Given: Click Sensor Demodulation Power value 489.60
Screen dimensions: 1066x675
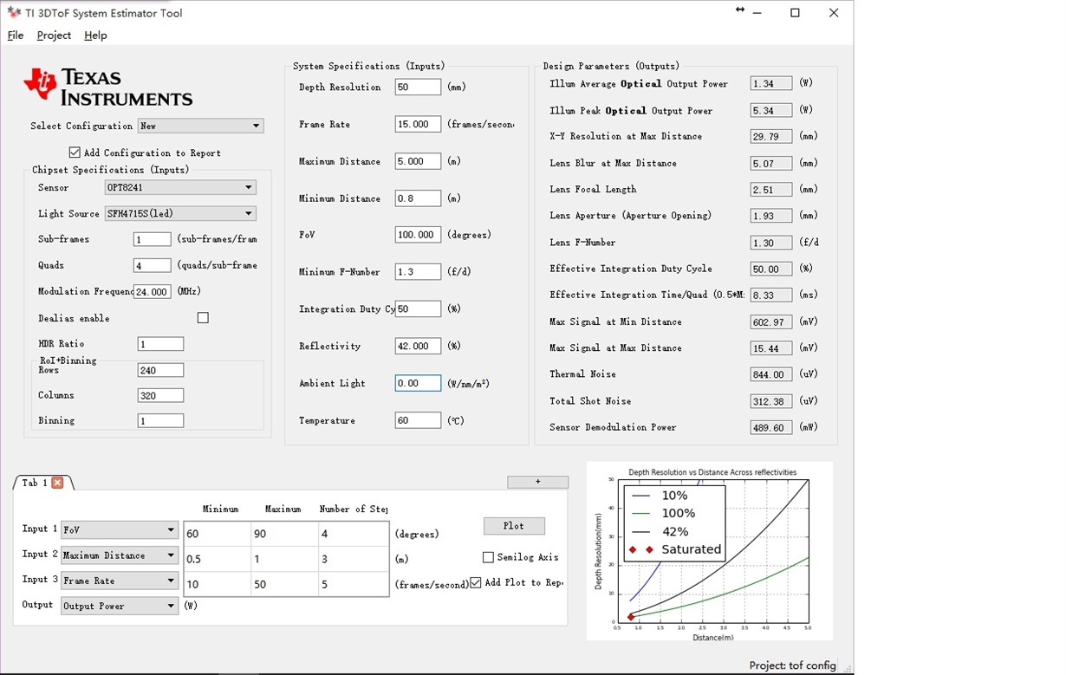Looking at the screenshot, I should [771, 427].
